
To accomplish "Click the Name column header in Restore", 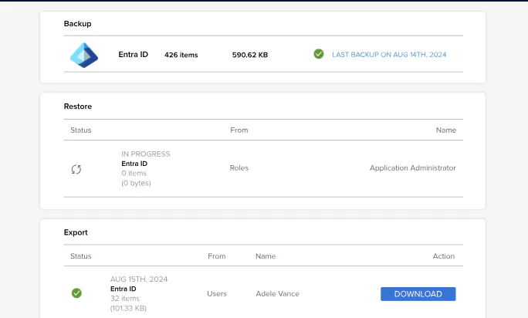I will 446,130.
